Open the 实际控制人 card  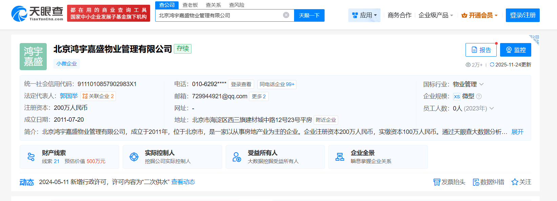coord(172,157)
